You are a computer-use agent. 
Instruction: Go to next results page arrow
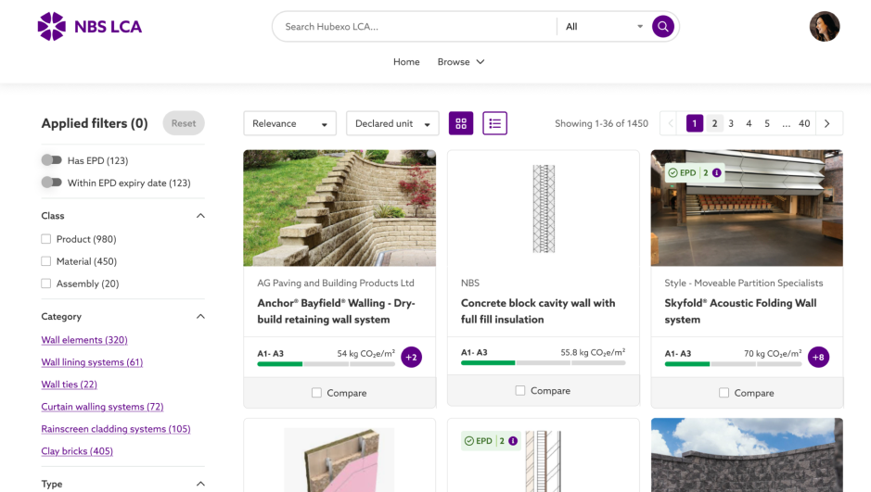827,123
